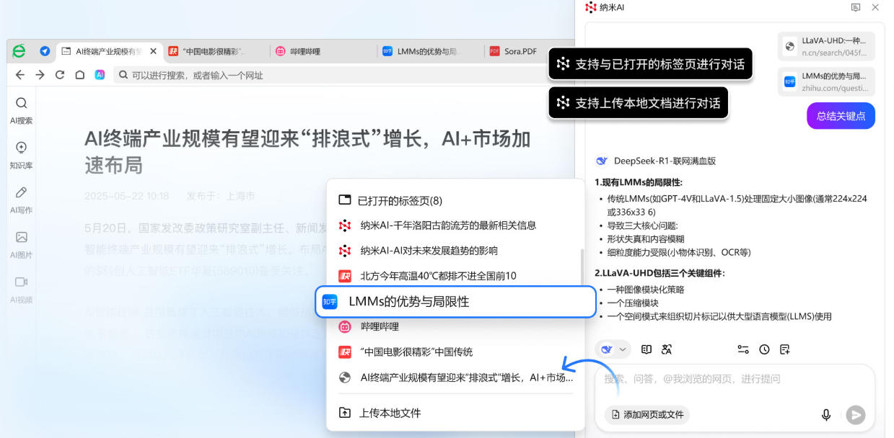The image size is (894, 438).
Task: Click the translate icon above the chat input
Action: [x=666, y=349]
